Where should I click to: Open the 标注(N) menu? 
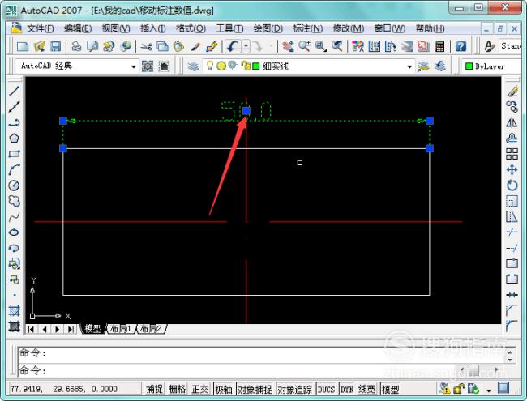(x=308, y=28)
